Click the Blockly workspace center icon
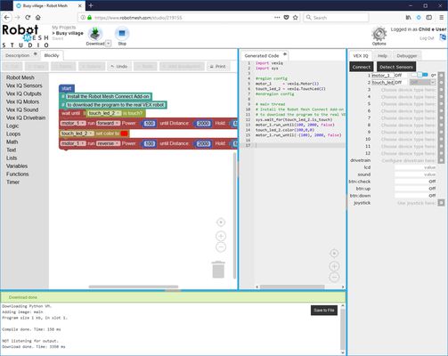Viewport: 448px width, 356px height. point(221,222)
